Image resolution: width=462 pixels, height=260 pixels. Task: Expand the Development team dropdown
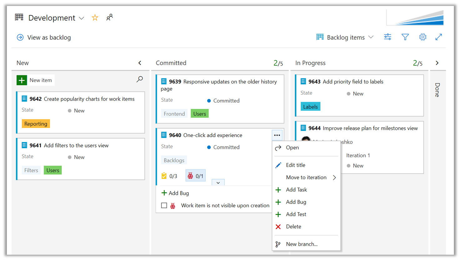pyautogui.click(x=82, y=18)
